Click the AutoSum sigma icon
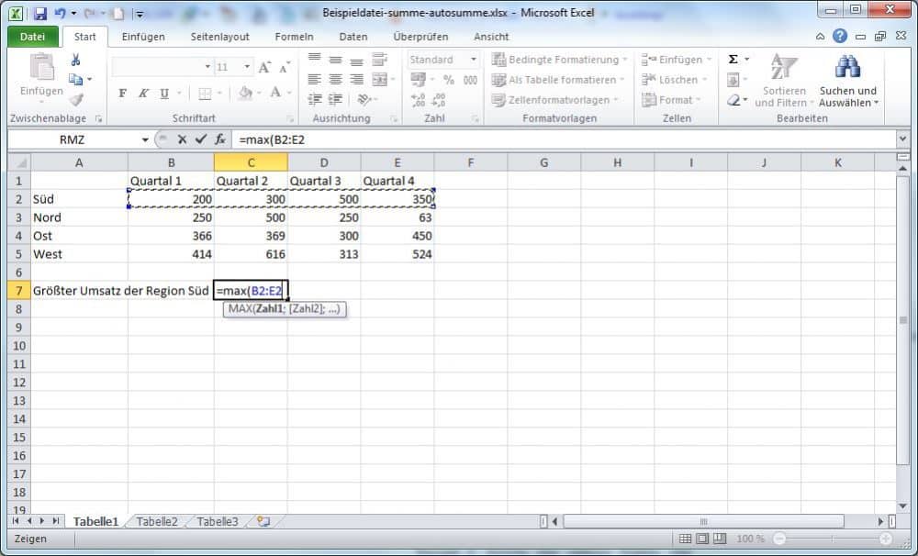This screenshot has width=918, height=556. 733,59
